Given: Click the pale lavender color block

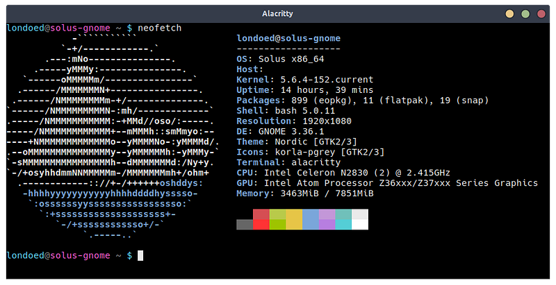Looking at the screenshot, I should [327, 214].
